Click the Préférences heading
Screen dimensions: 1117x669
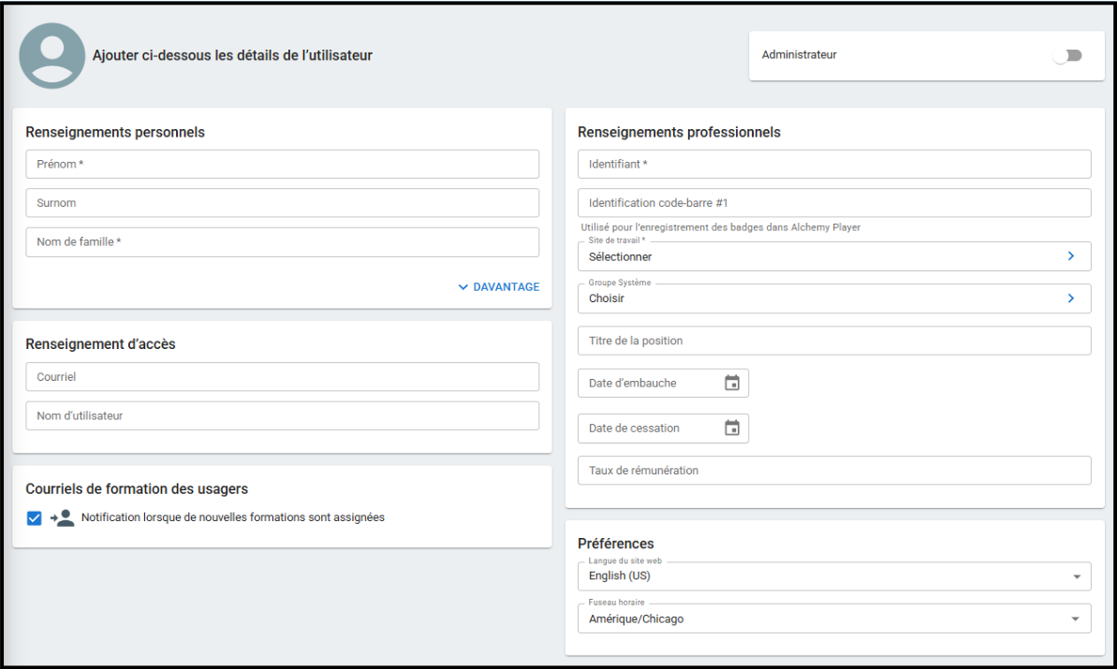click(x=615, y=544)
